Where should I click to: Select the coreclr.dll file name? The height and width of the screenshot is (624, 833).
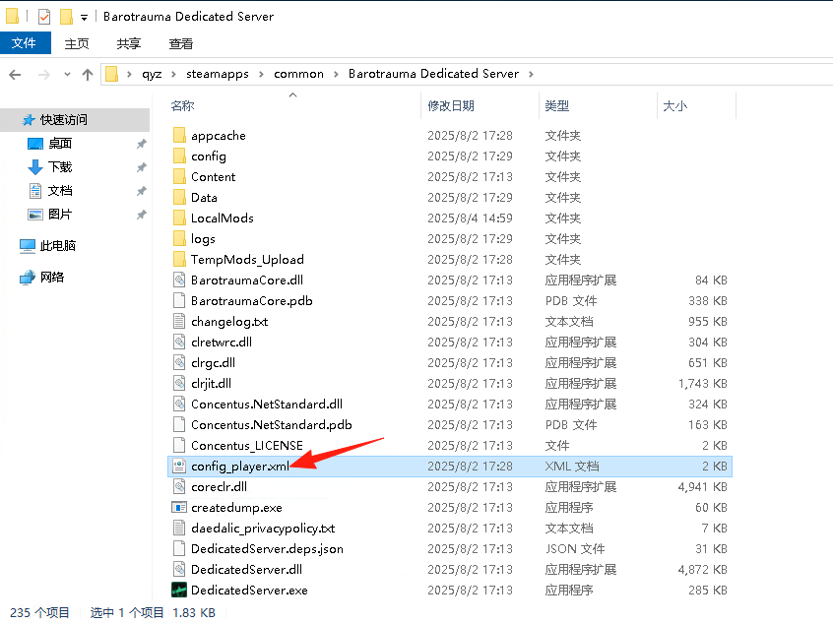pyautogui.click(x=219, y=487)
